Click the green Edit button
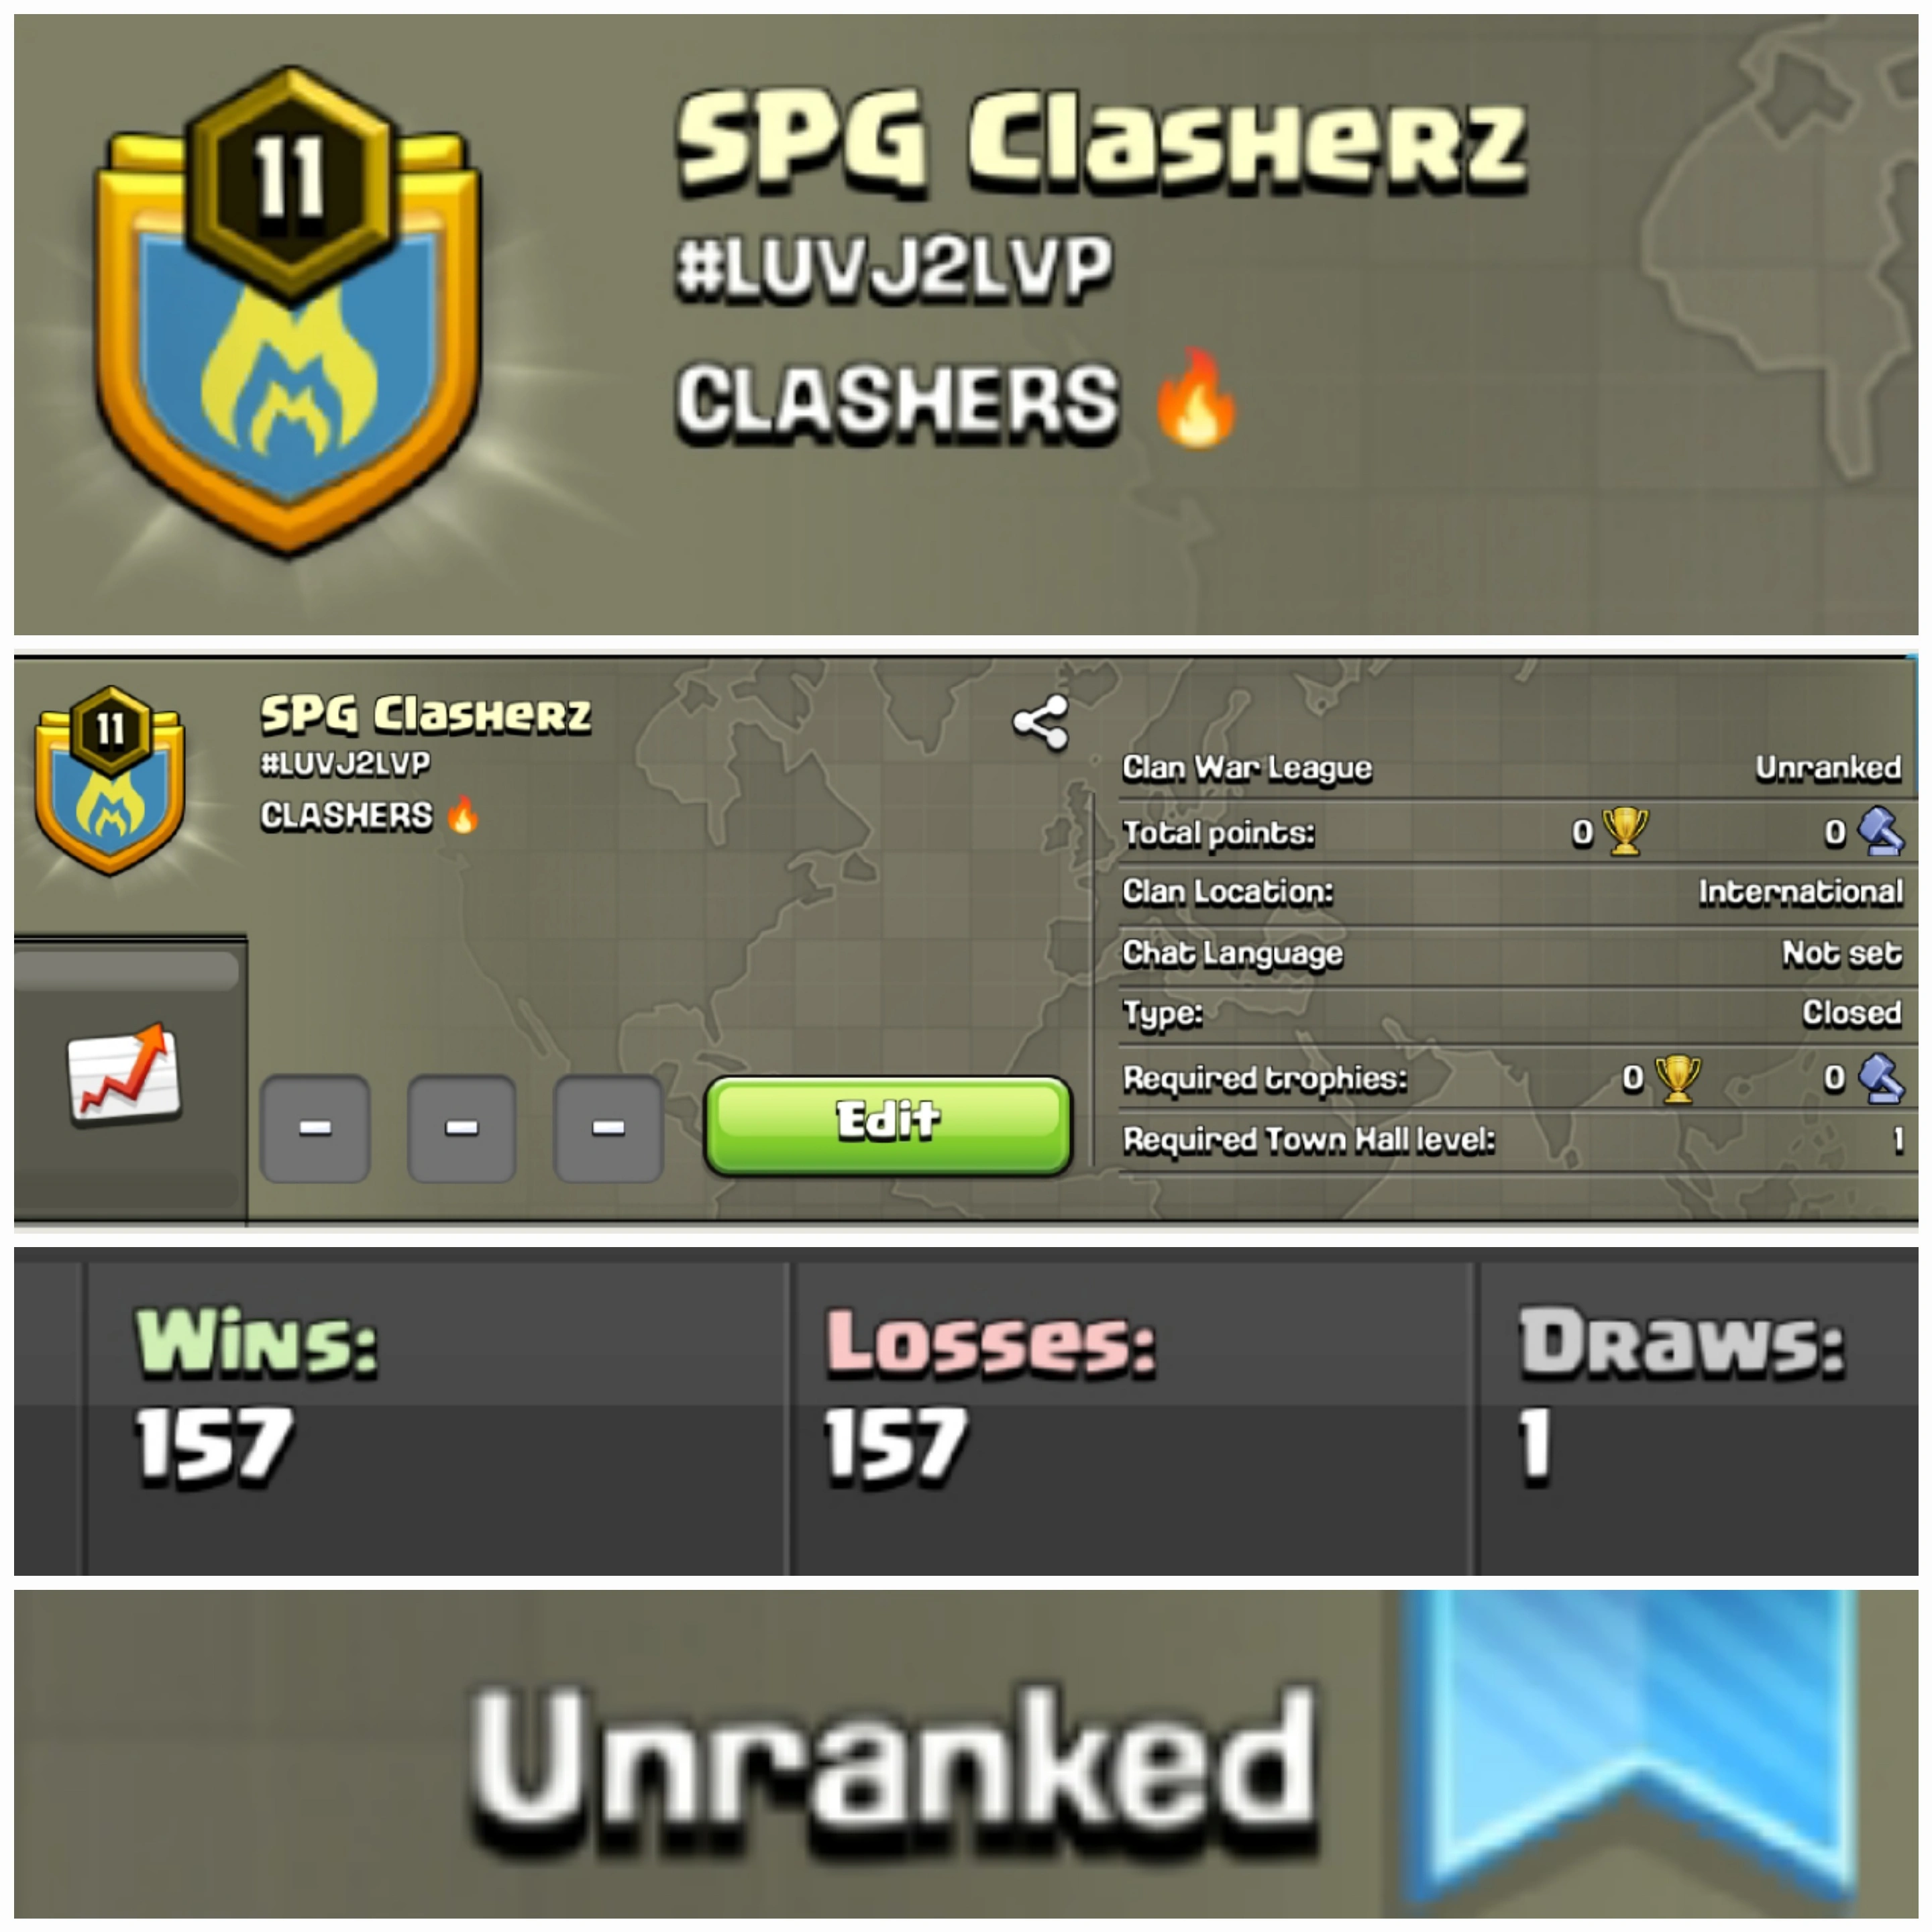1932x1932 pixels. pyautogui.click(x=888, y=1125)
